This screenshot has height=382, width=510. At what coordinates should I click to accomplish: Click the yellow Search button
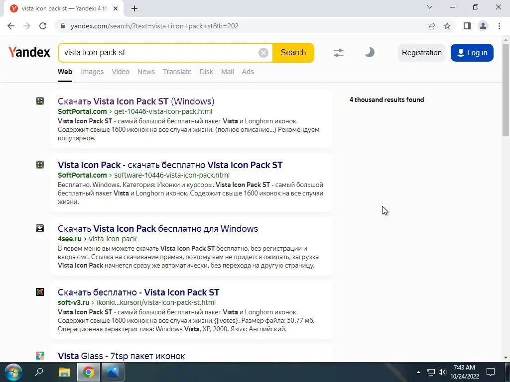click(293, 53)
